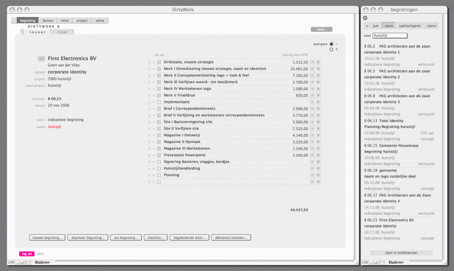
Task: Click the toon filter field containing huisstijl
Action: pyautogui.click(x=390, y=35)
